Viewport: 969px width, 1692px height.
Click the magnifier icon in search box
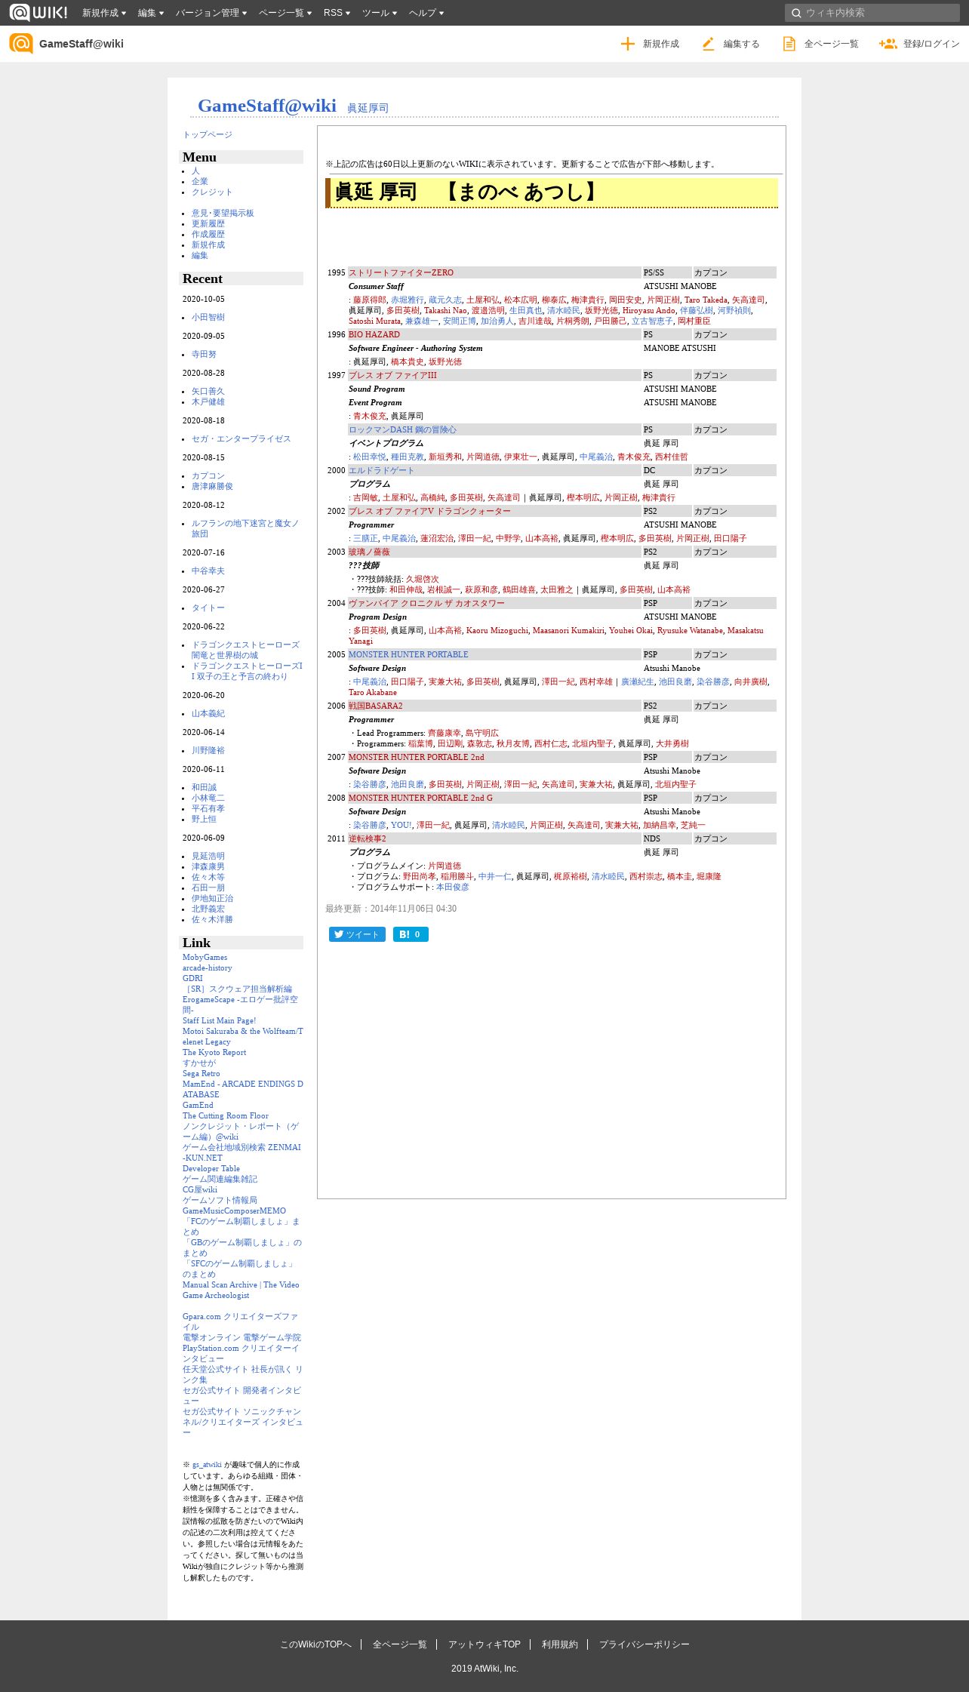796,13
